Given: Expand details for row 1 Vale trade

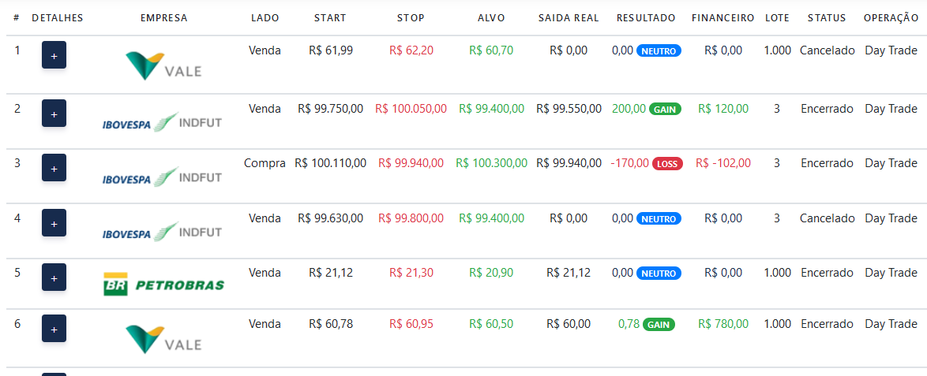Looking at the screenshot, I should click(x=54, y=55).
